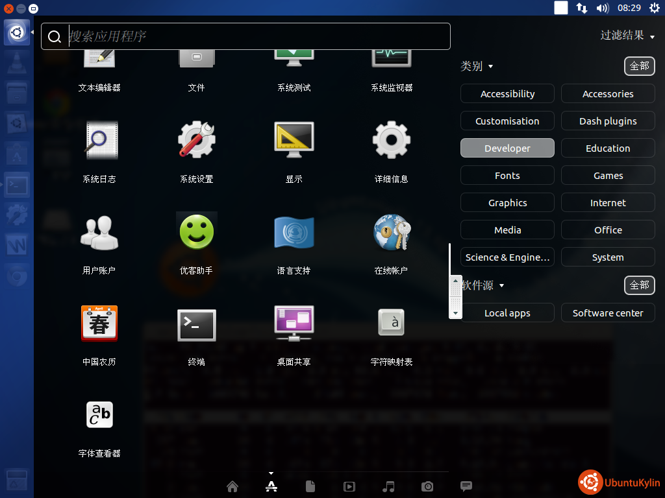
Task: Launch 字体查看器 font viewer app
Action: 99,416
